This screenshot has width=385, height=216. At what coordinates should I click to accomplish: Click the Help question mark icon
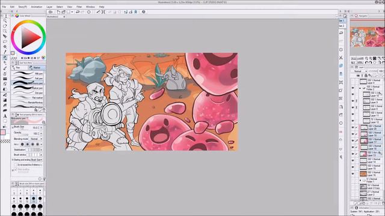pos(144,12)
